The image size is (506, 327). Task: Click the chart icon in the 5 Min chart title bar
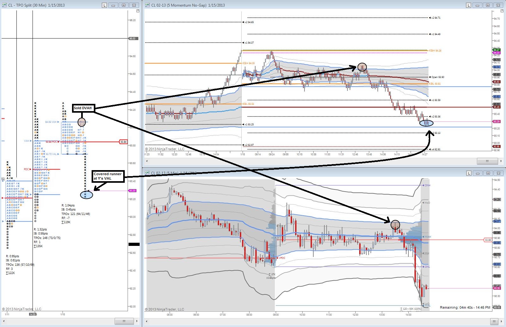click(x=148, y=173)
